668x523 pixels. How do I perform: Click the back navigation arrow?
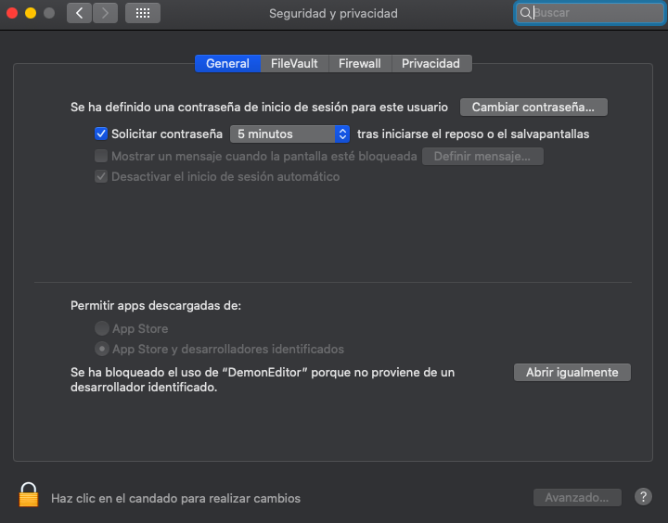point(79,13)
